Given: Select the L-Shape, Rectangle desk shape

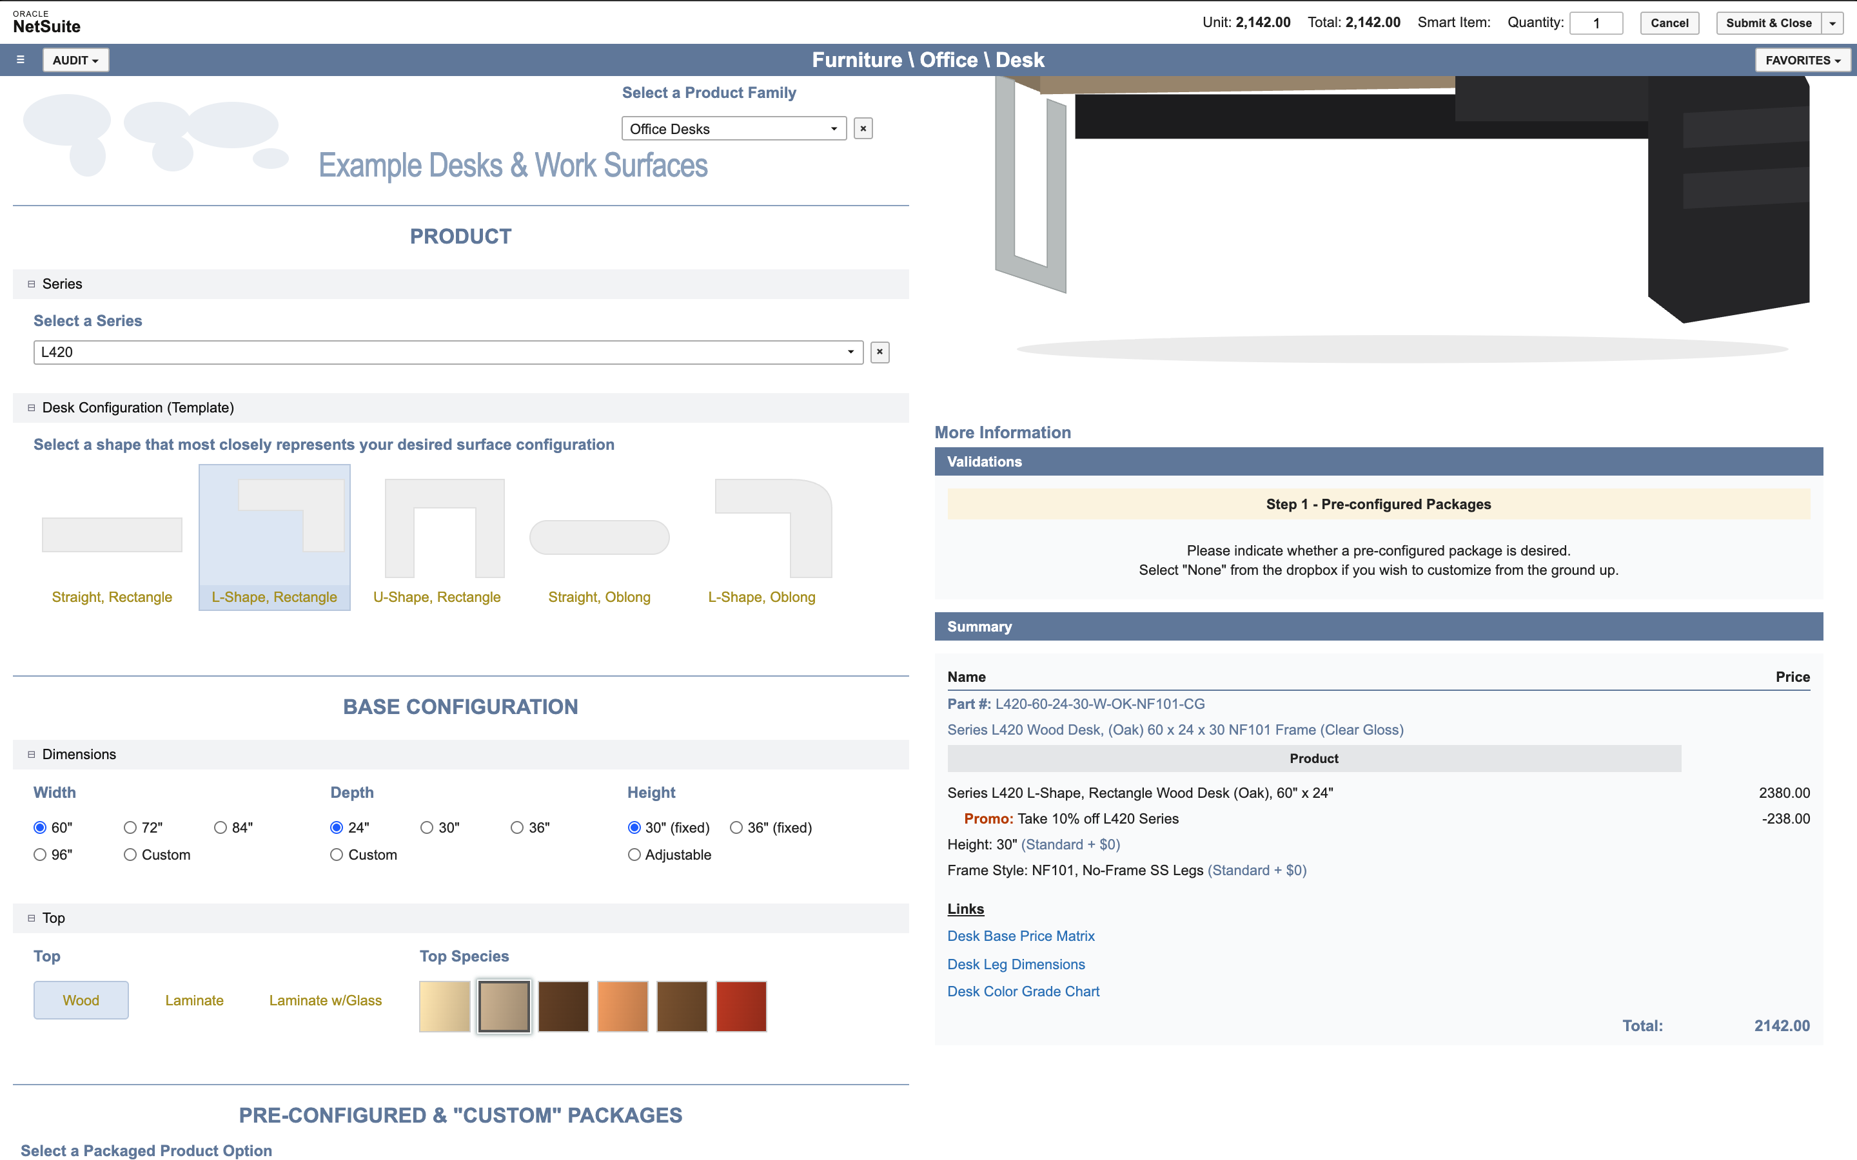Looking at the screenshot, I should (x=275, y=537).
